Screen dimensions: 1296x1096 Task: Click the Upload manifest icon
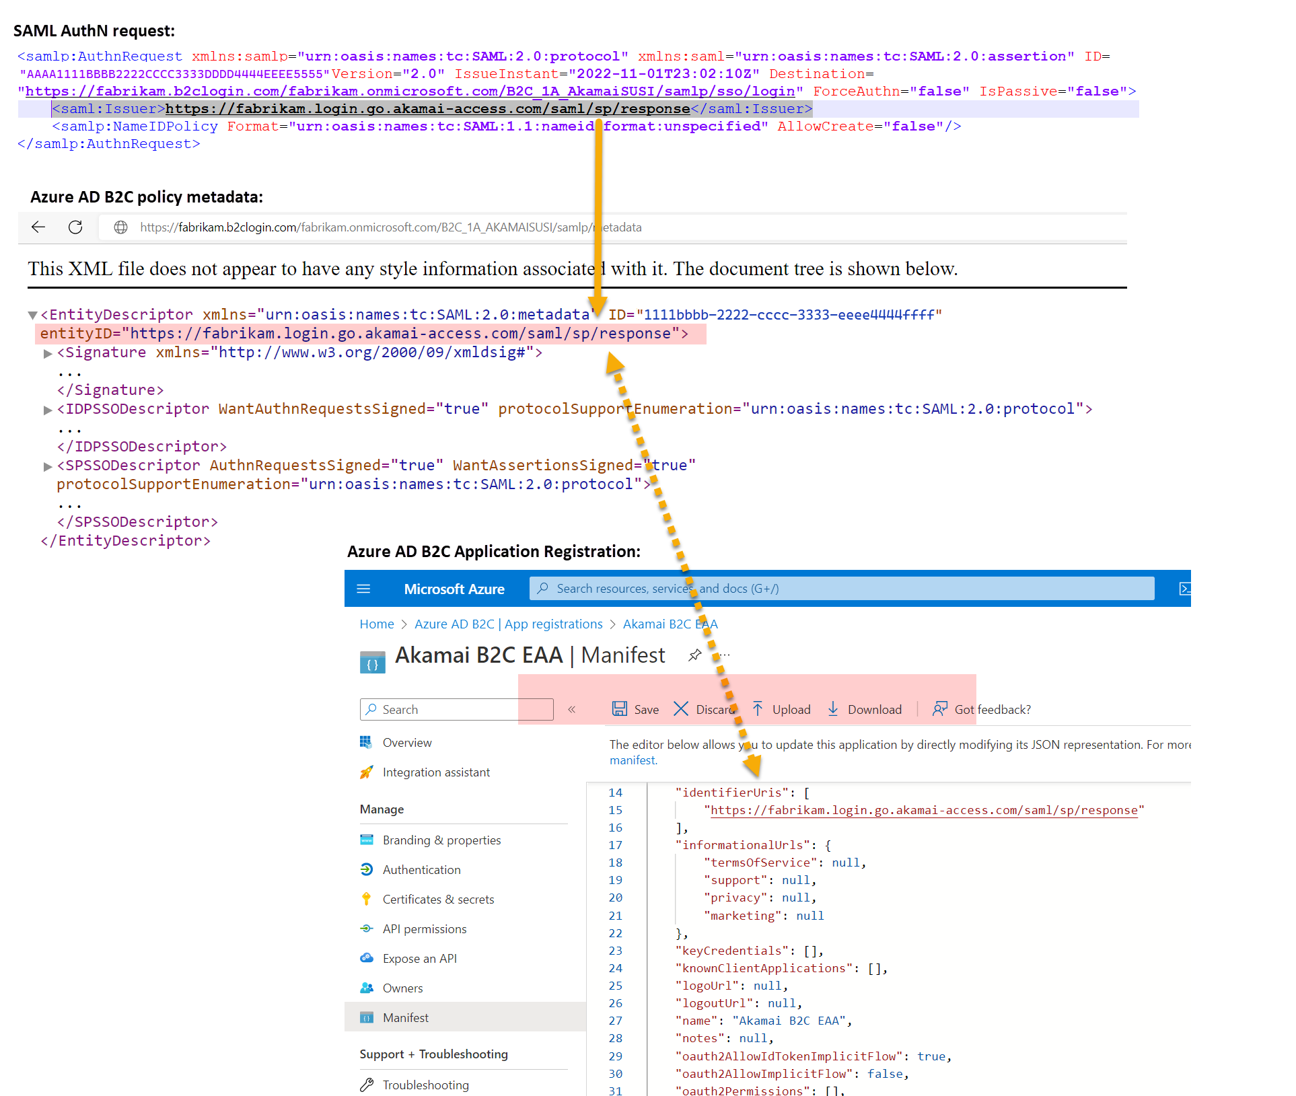click(758, 709)
